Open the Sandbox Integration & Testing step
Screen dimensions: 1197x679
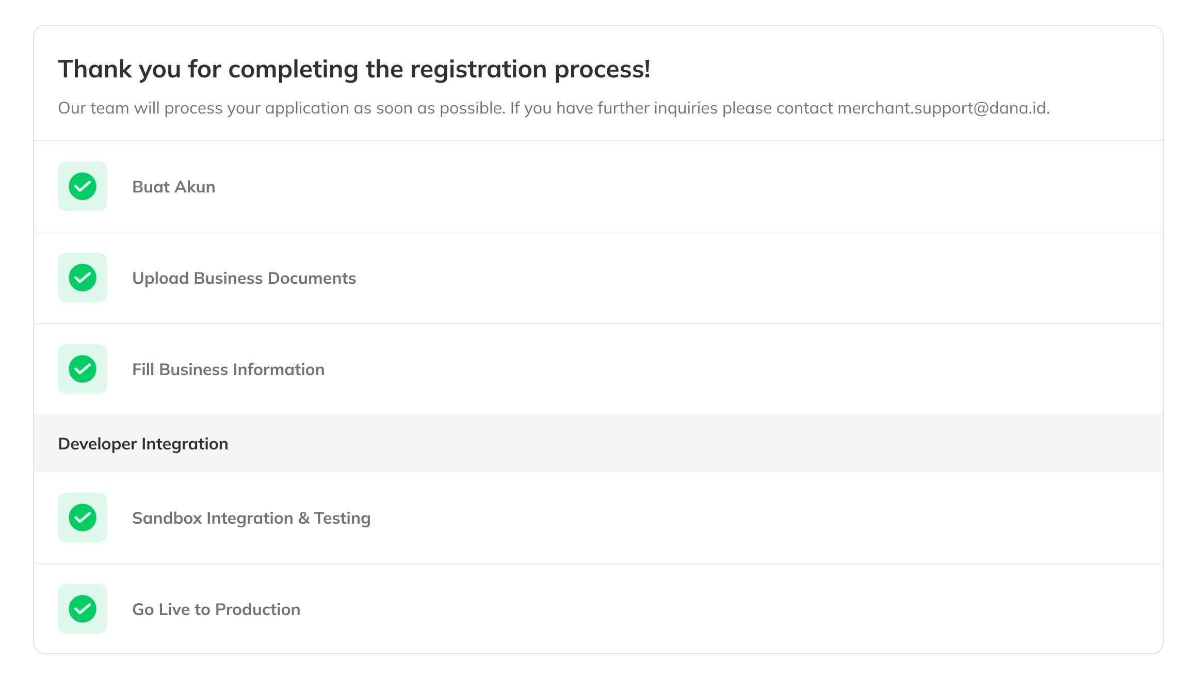click(251, 518)
